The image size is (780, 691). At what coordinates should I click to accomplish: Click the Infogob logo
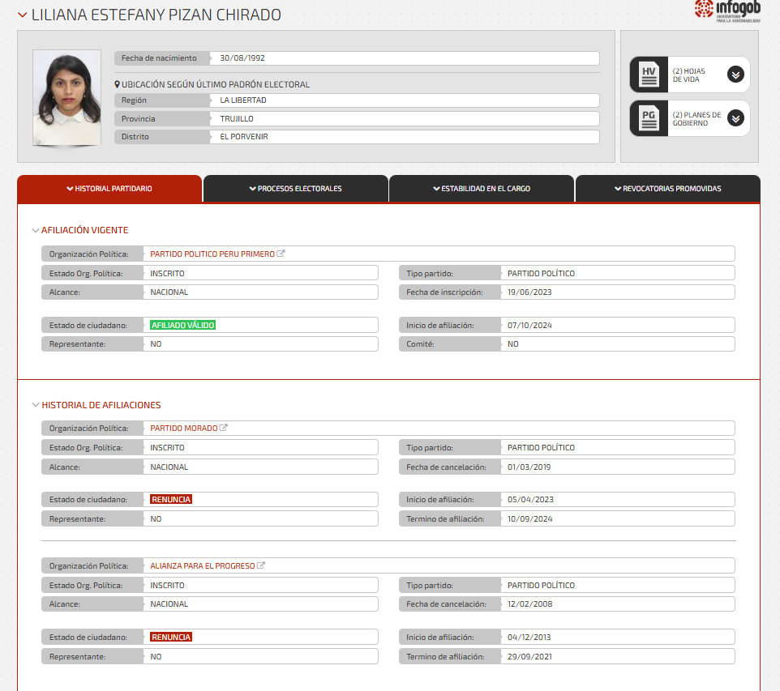[x=727, y=11]
